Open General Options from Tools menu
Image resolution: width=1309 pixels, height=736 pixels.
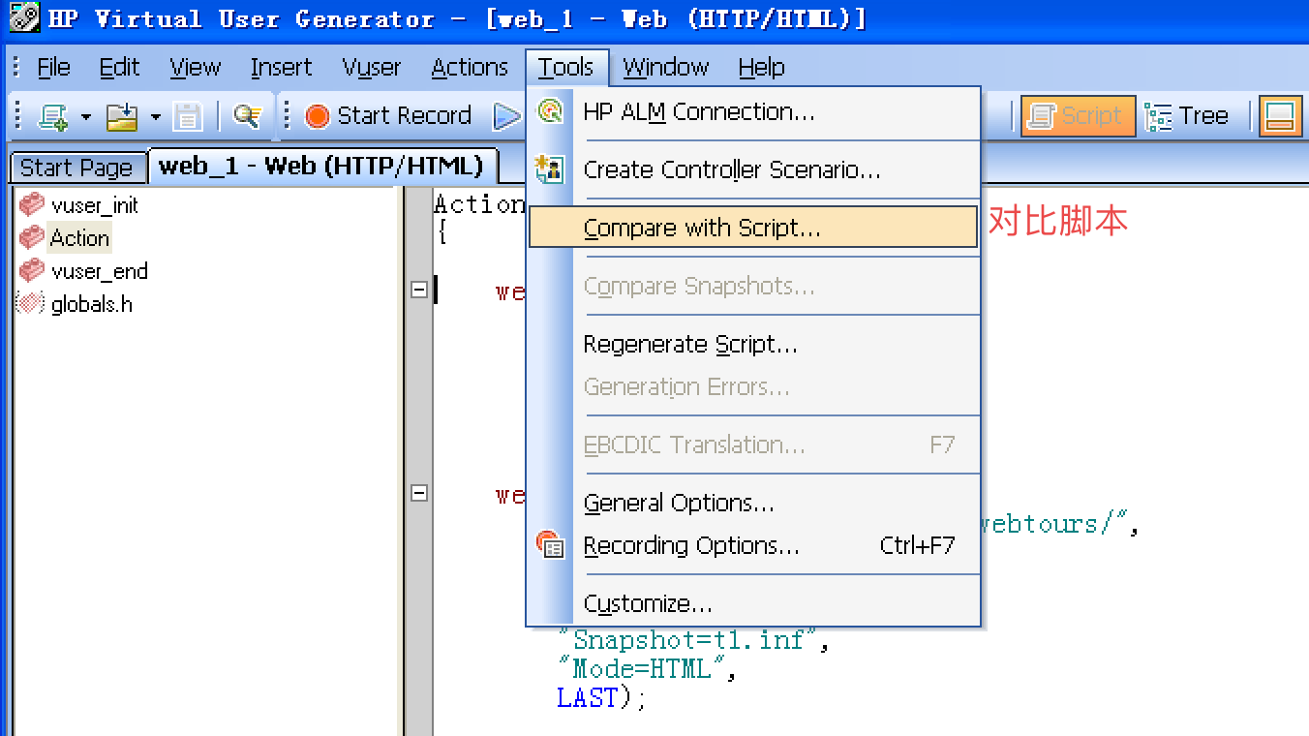(x=753, y=504)
